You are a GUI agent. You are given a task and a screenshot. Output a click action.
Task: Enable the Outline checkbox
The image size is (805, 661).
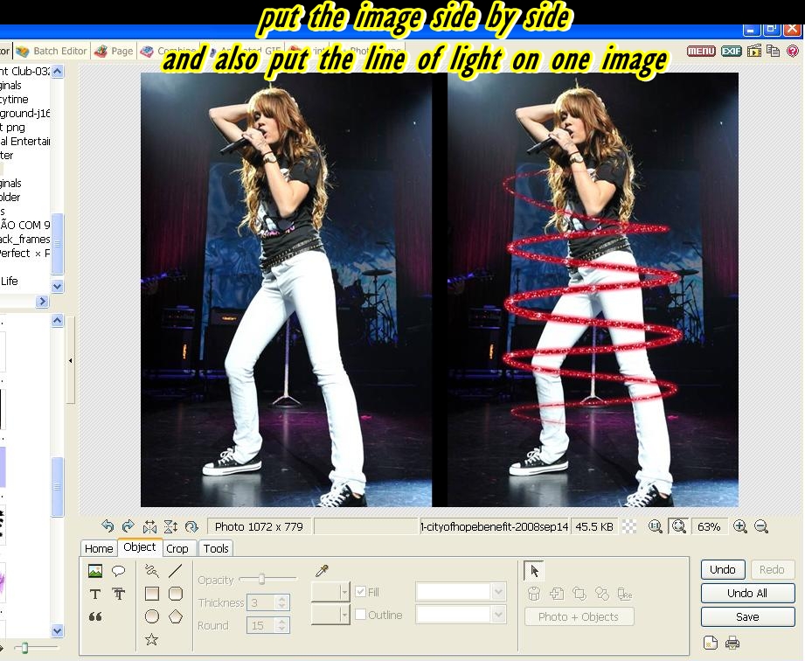[360, 616]
